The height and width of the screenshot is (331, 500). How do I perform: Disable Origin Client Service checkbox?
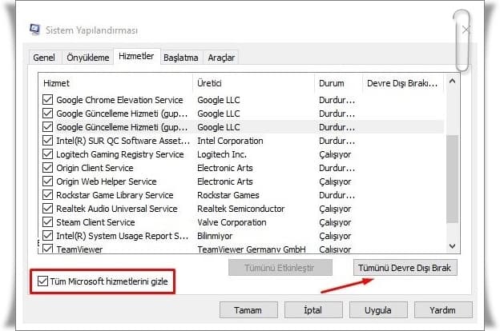[47, 168]
